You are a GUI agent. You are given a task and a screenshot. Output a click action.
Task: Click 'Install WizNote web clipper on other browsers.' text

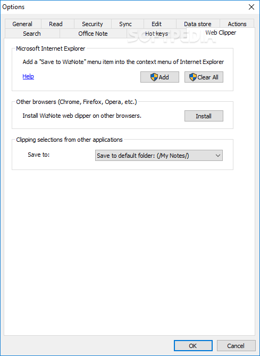click(82, 116)
